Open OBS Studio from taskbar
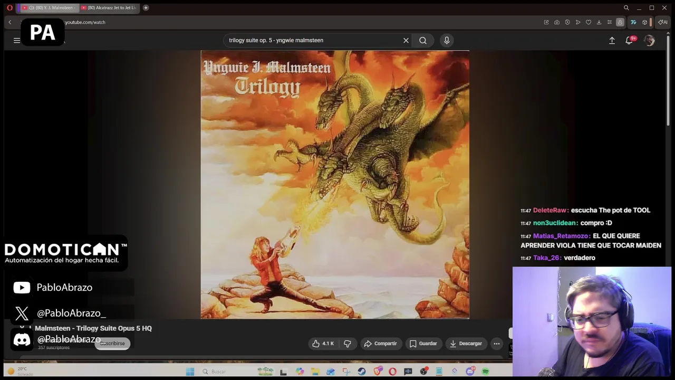 tap(423, 372)
